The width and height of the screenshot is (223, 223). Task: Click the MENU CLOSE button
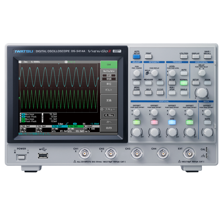coord(137,93)
